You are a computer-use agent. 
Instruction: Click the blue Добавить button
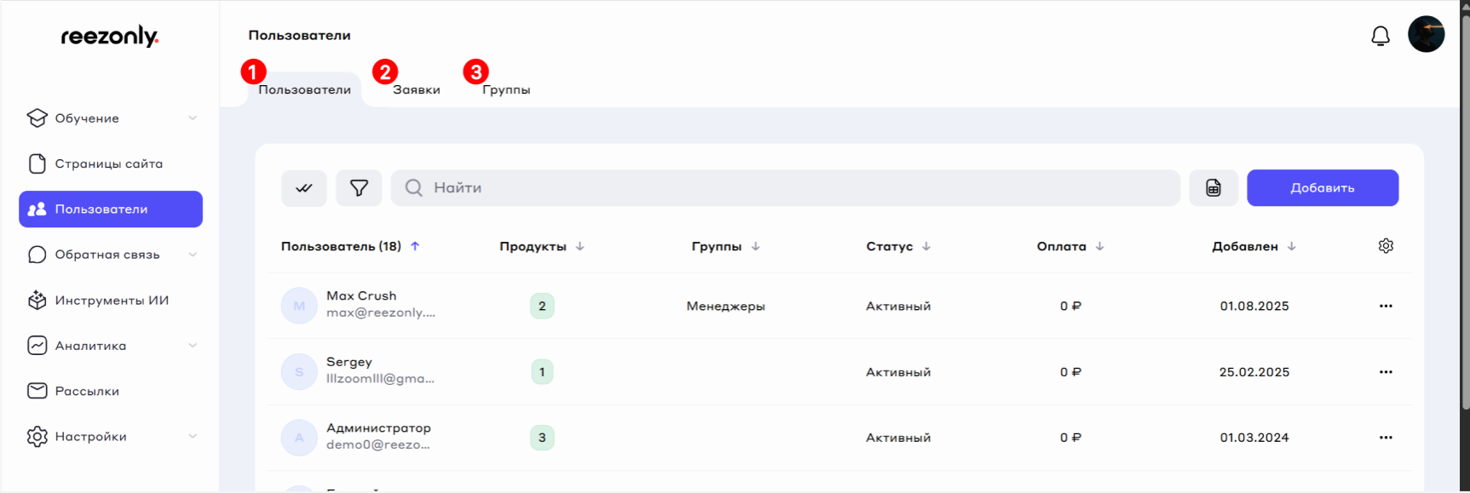[1322, 188]
